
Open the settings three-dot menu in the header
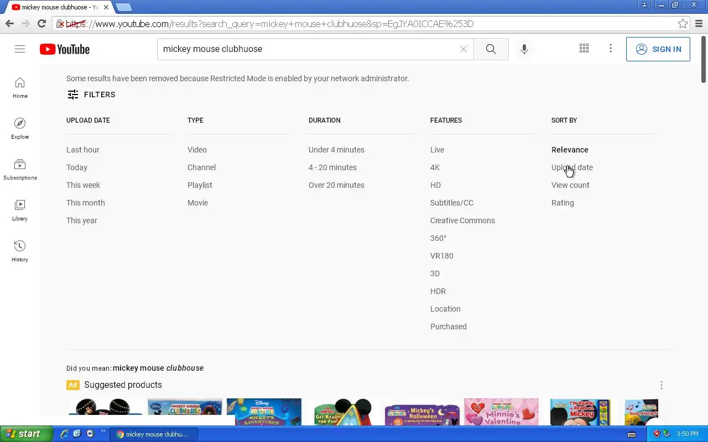(611, 49)
